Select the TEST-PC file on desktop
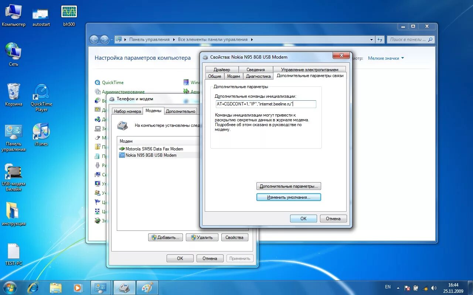473x295 pixels. pos(13,254)
